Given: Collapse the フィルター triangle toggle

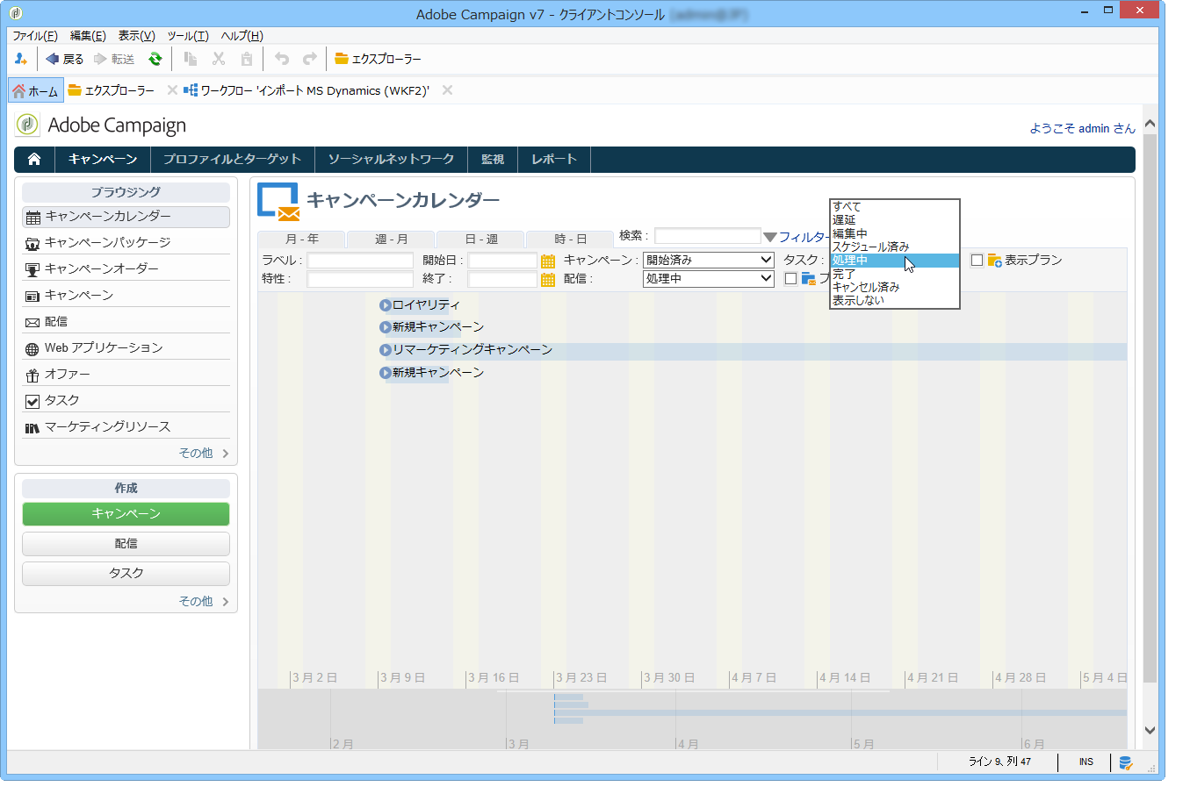Looking at the screenshot, I should [x=770, y=237].
